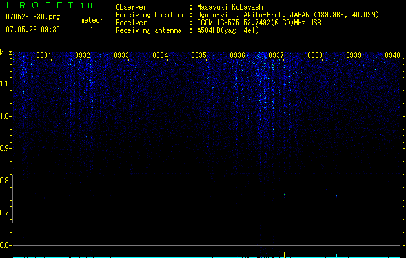
Task: Click the kHz axis unit label
Action: point(6,52)
